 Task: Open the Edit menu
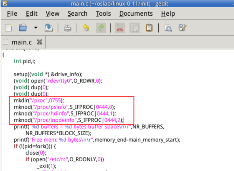31,14
